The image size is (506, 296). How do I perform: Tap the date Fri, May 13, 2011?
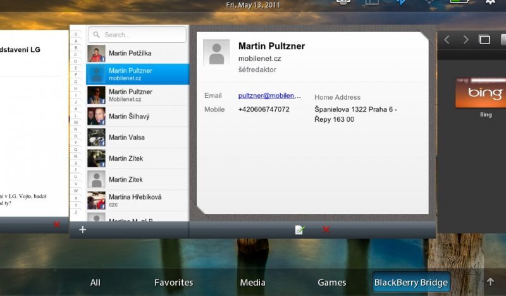(x=253, y=5)
